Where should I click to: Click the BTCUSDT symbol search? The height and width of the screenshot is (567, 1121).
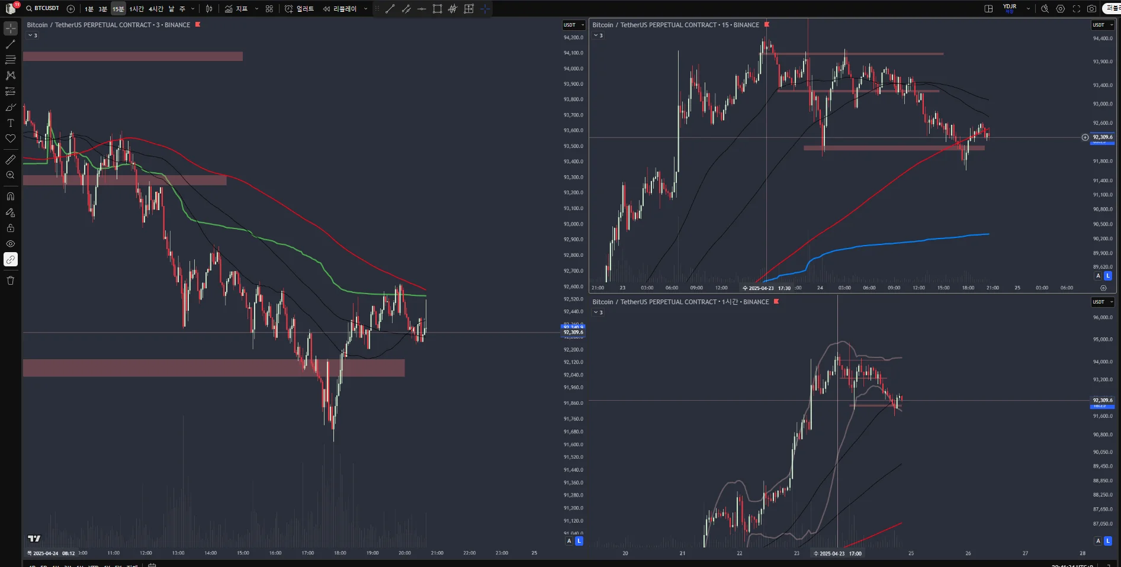click(43, 8)
